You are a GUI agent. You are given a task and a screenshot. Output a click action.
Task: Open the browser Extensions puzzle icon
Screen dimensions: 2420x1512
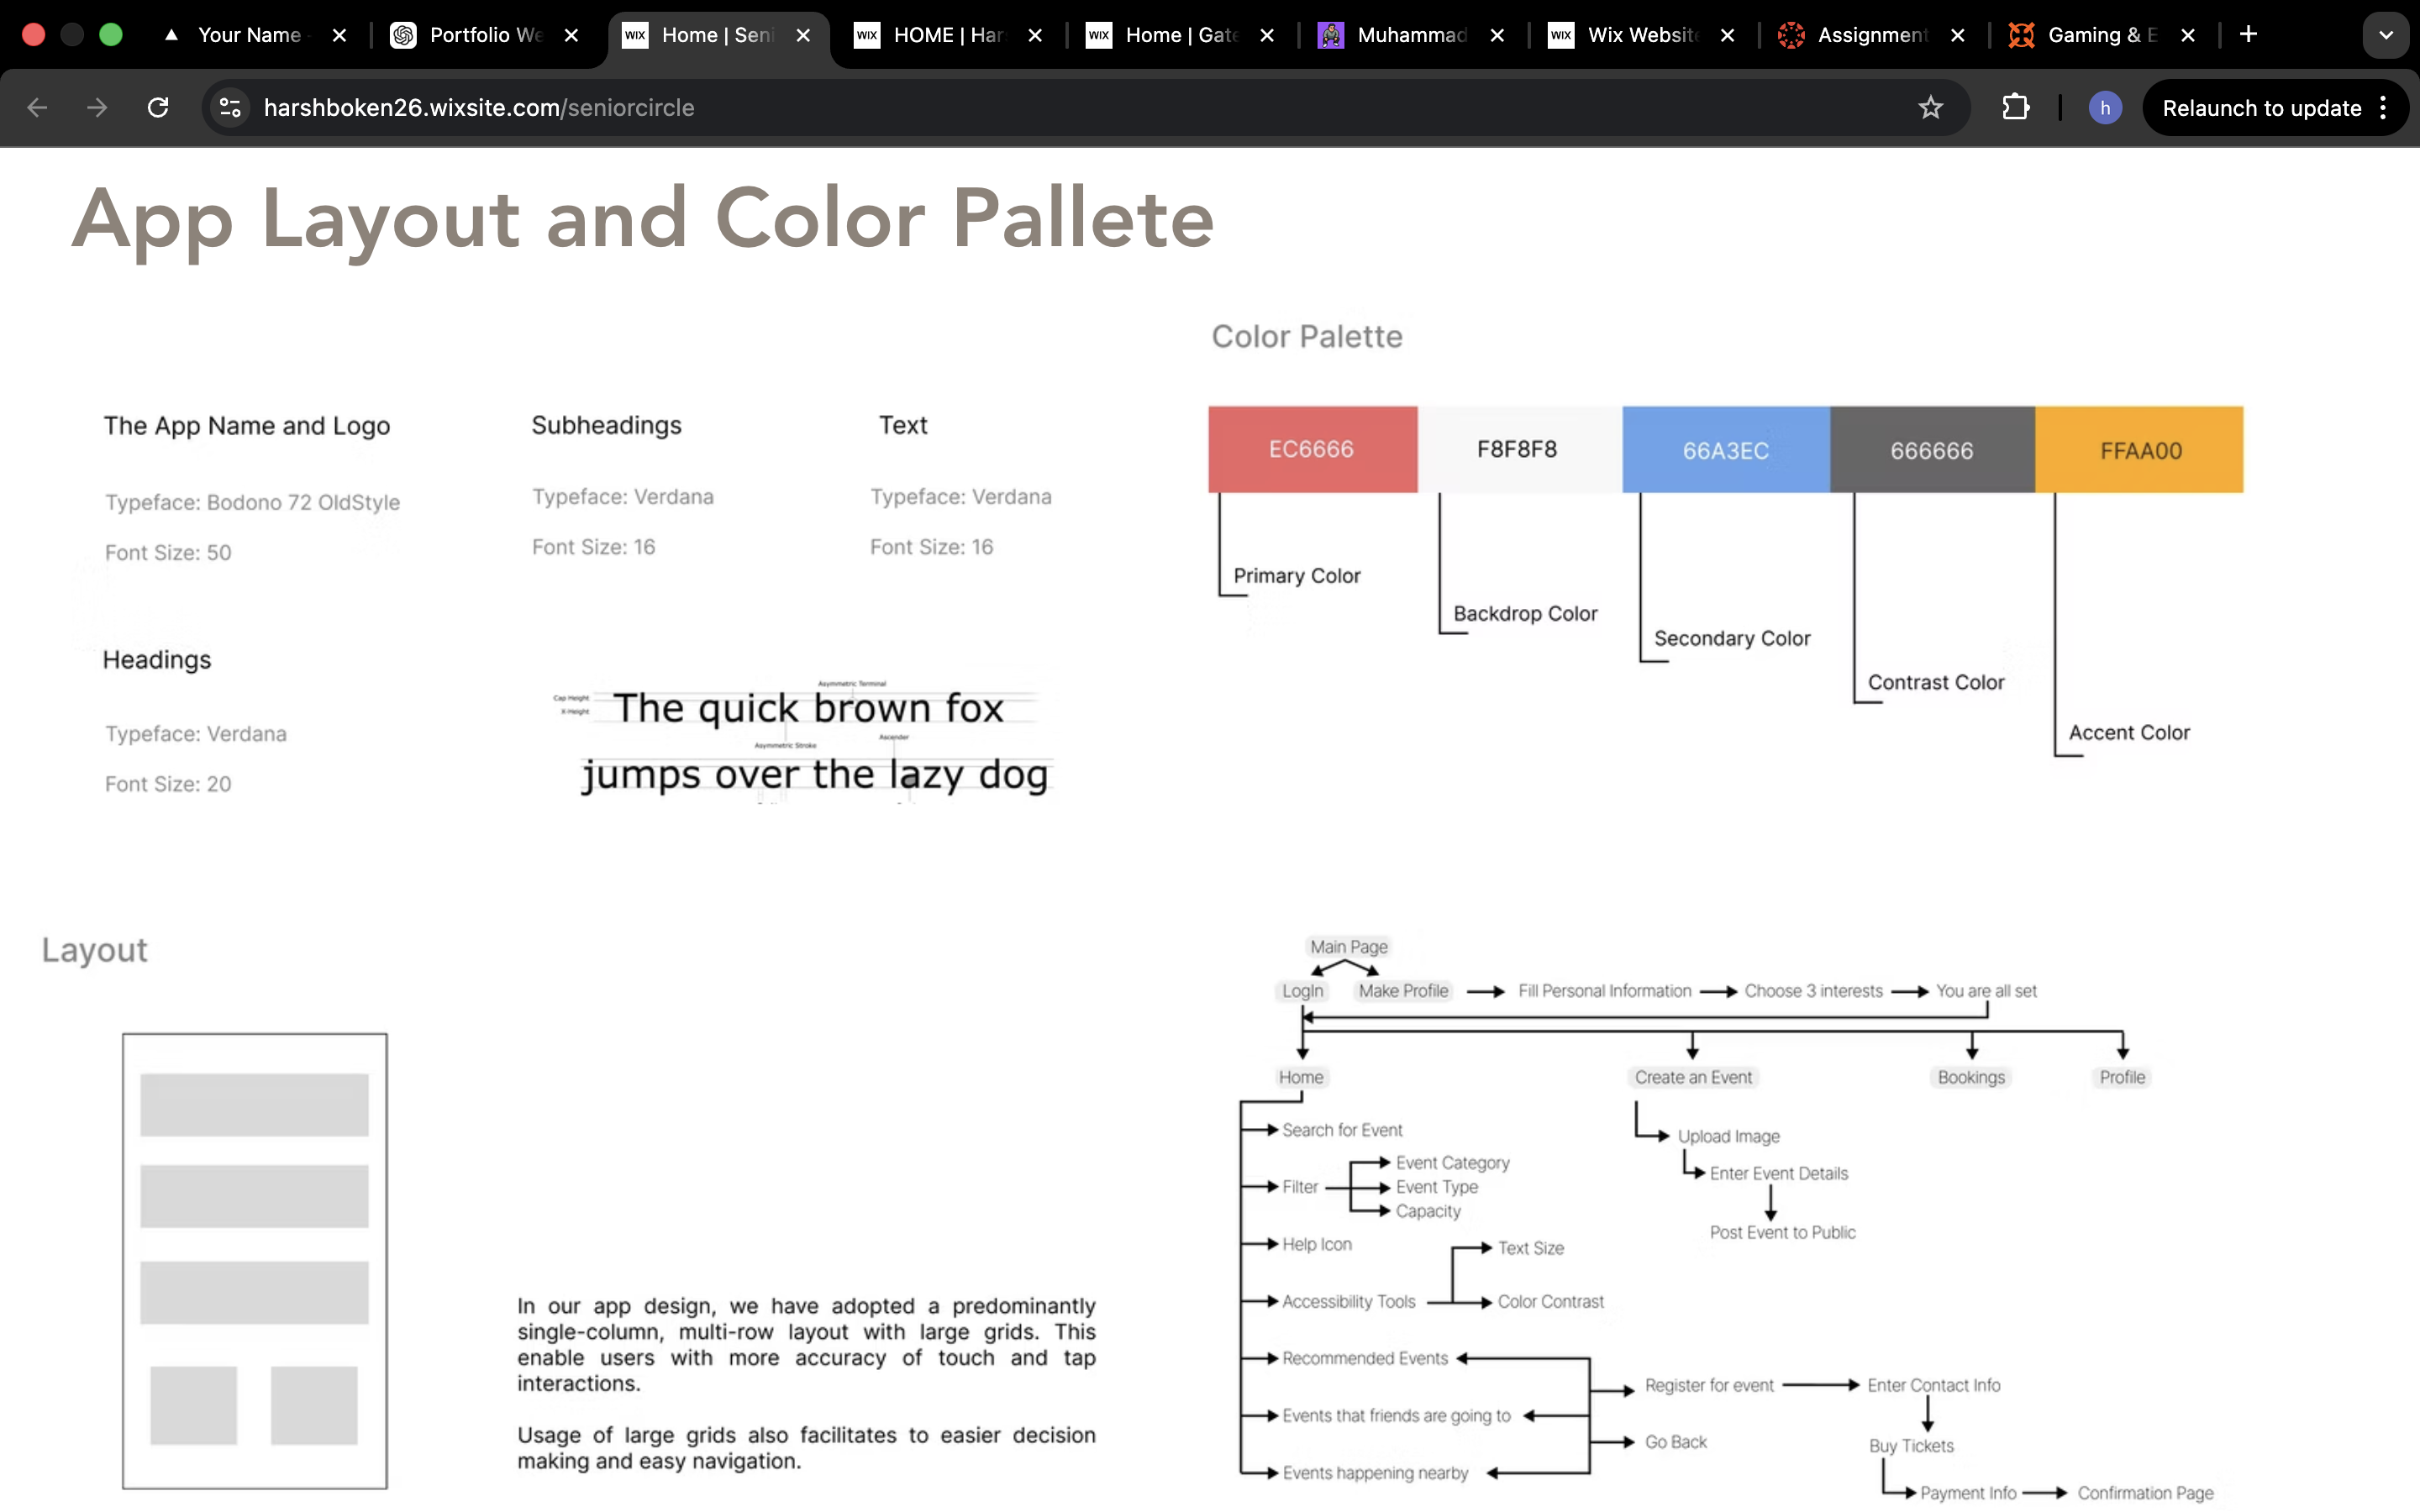pyautogui.click(x=2015, y=107)
